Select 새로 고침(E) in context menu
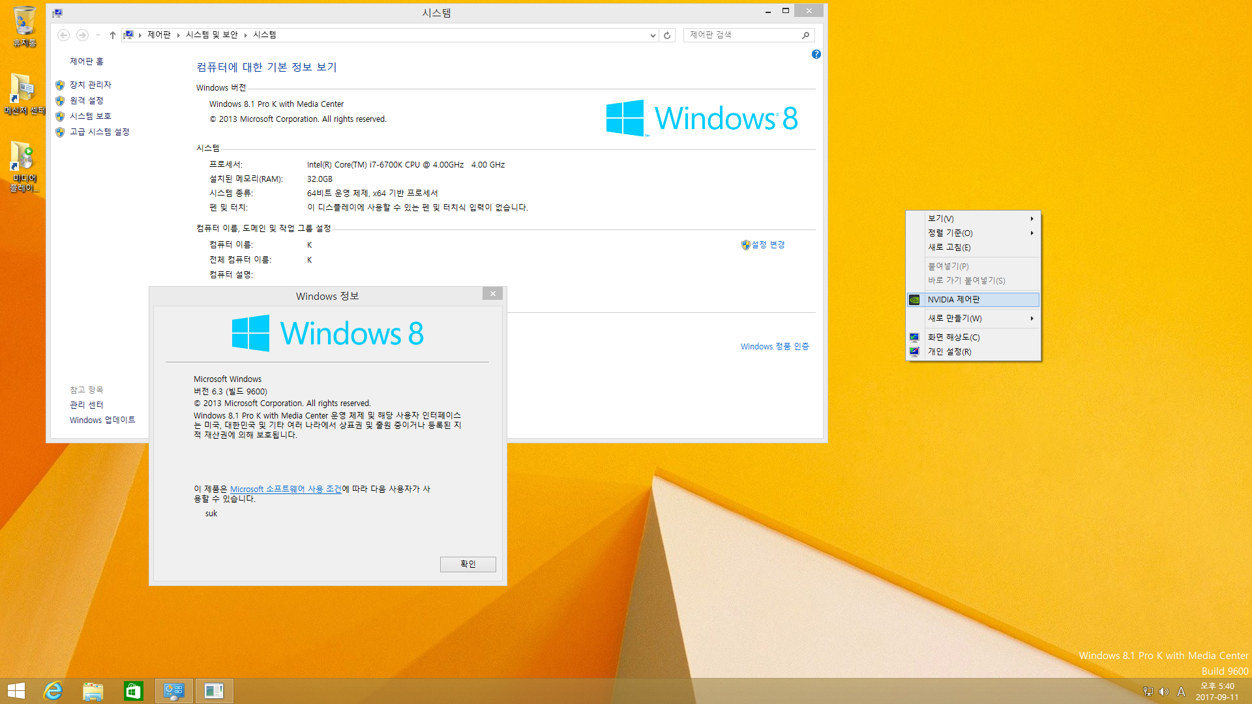The image size is (1252, 704). pyautogui.click(x=973, y=248)
